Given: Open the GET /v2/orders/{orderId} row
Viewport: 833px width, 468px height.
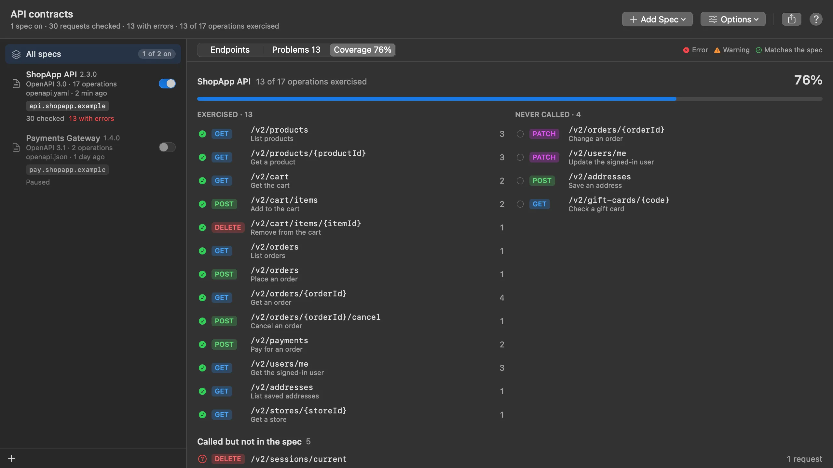Looking at the screenshot, I should [x=351, y=298].
